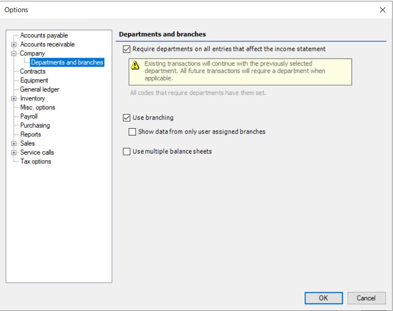Image resolution: width=393 pixels, height=311 pixels.
Task: Enable Show data from only user assigned branches
Action: [x=132, y=132]
